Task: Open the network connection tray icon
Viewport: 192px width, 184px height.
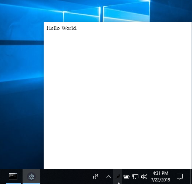Action: tap(135, 177)
